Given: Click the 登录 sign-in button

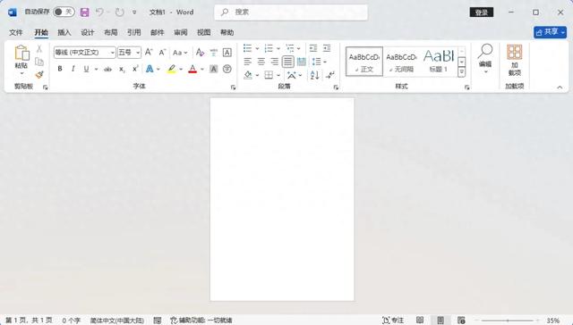Looking at the screenshot, I should click(x=482, y=12).
